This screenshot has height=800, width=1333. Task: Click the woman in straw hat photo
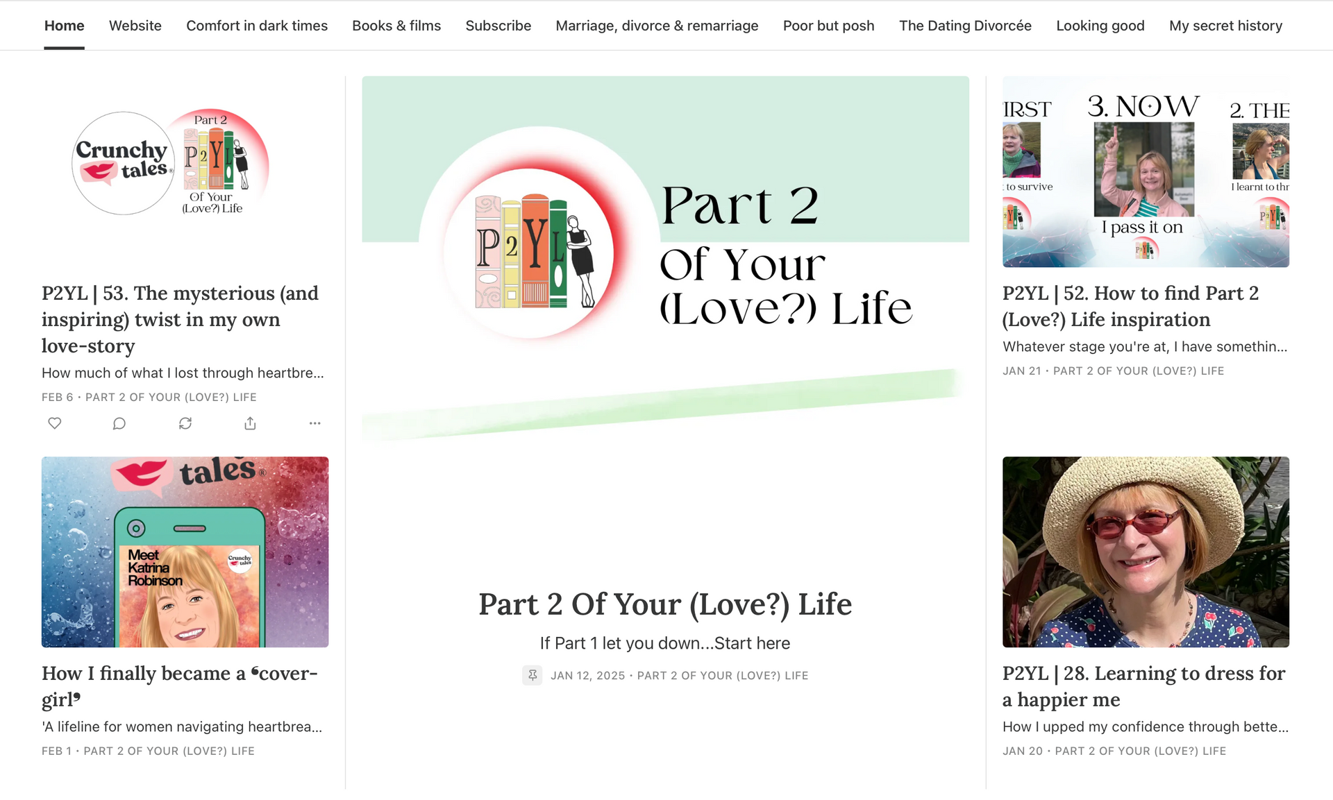(x=1146, y=552)
